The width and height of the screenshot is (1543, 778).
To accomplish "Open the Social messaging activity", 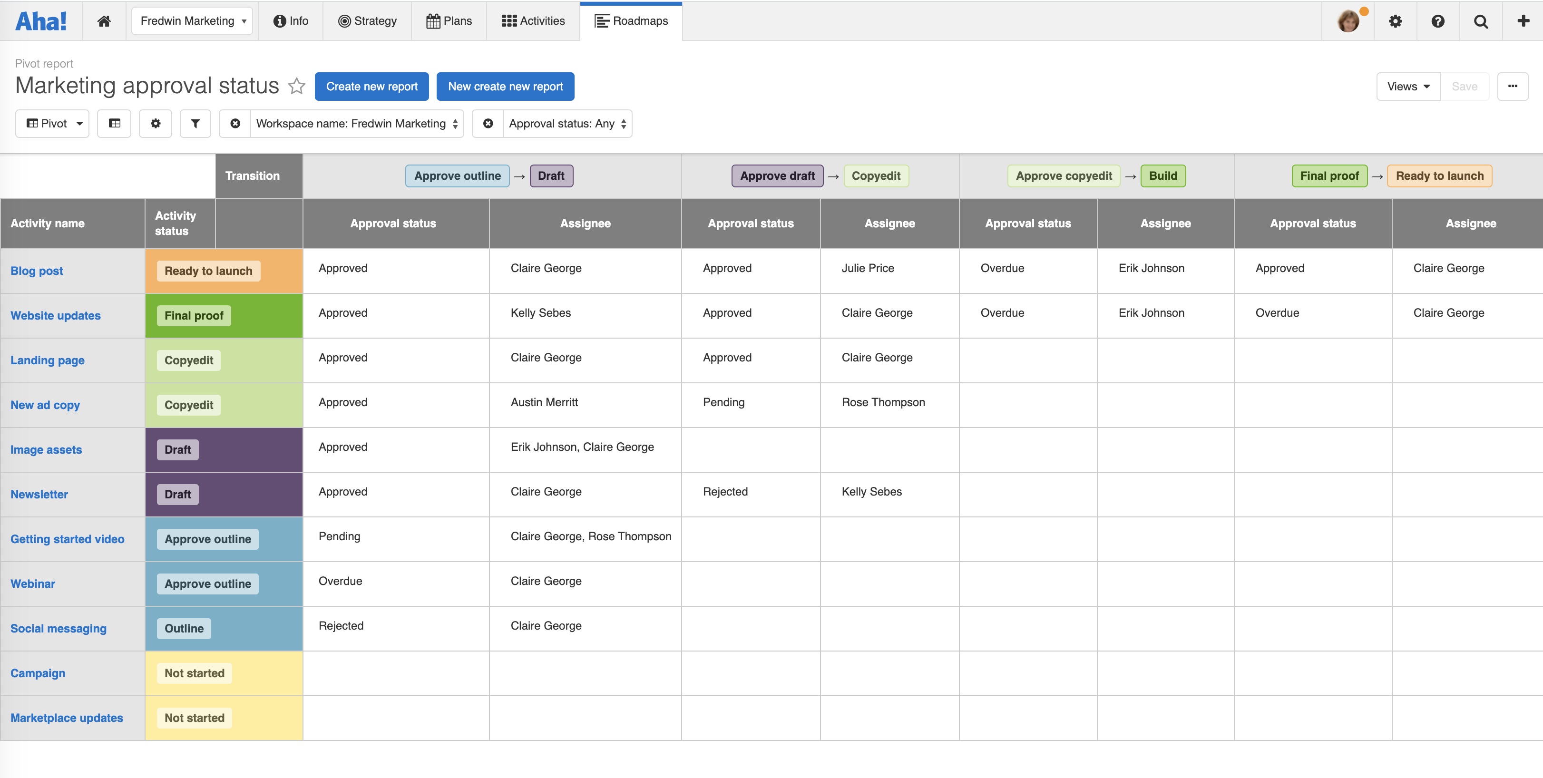I will pyautogui.click(x=58, y=628).
